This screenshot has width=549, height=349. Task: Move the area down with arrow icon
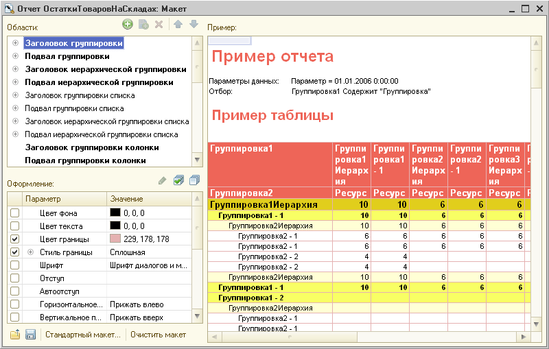194,25
